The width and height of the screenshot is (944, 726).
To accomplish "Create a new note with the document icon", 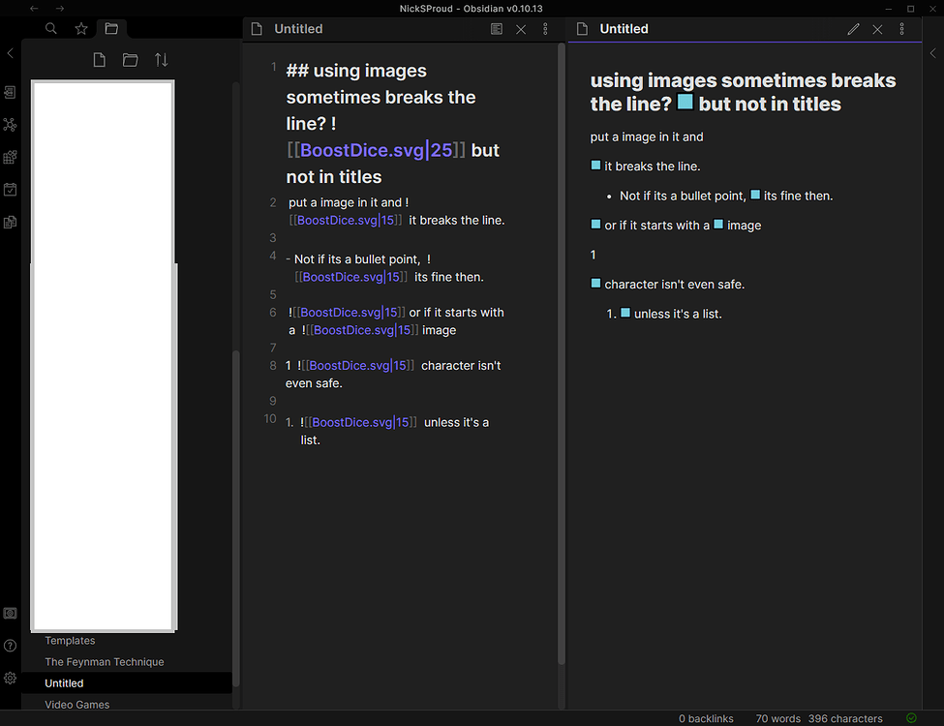I will 98,59.
